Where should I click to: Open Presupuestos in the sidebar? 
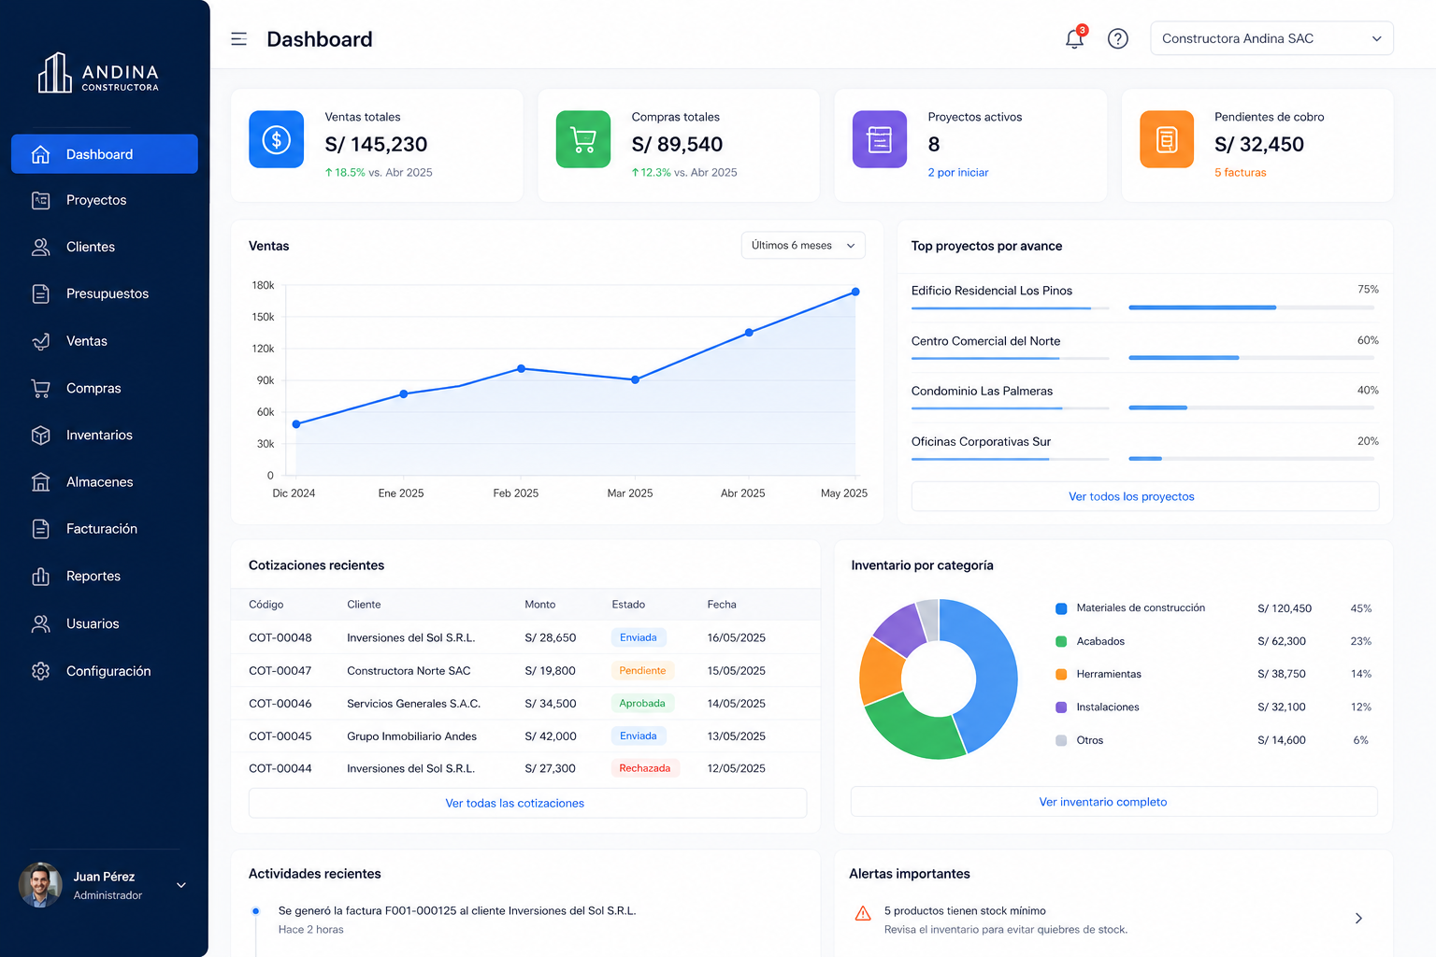tap(104, 293)
